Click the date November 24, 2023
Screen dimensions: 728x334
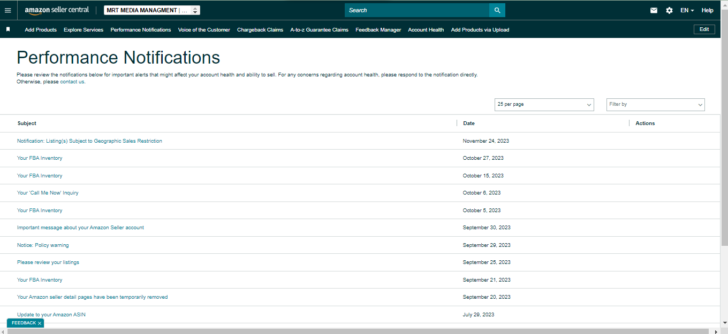pos(486,141)
